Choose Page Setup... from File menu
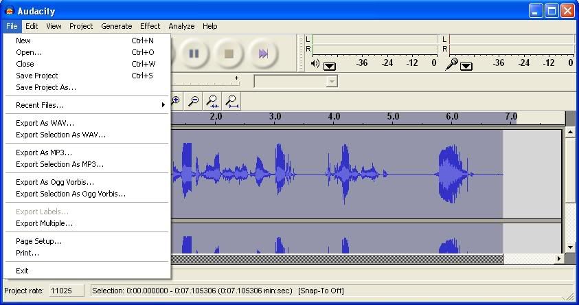This screenshot has width=579, height=305. (87, 241)
